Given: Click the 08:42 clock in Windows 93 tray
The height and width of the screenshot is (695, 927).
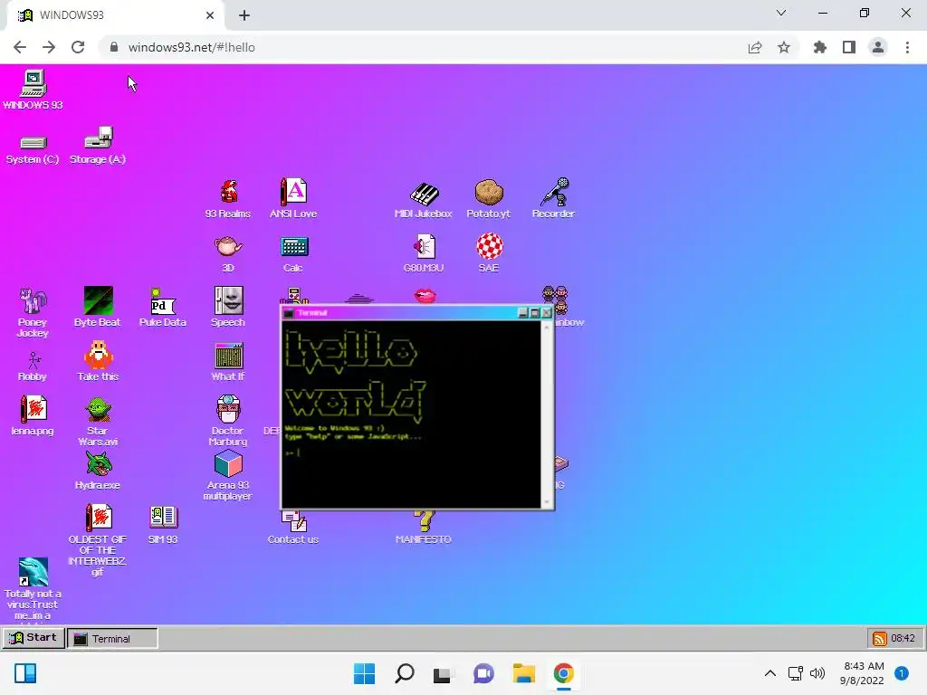Looking at the screenshot, I should point(903,638).
